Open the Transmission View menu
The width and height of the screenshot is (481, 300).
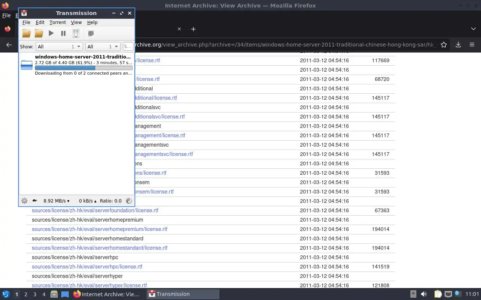76,22
